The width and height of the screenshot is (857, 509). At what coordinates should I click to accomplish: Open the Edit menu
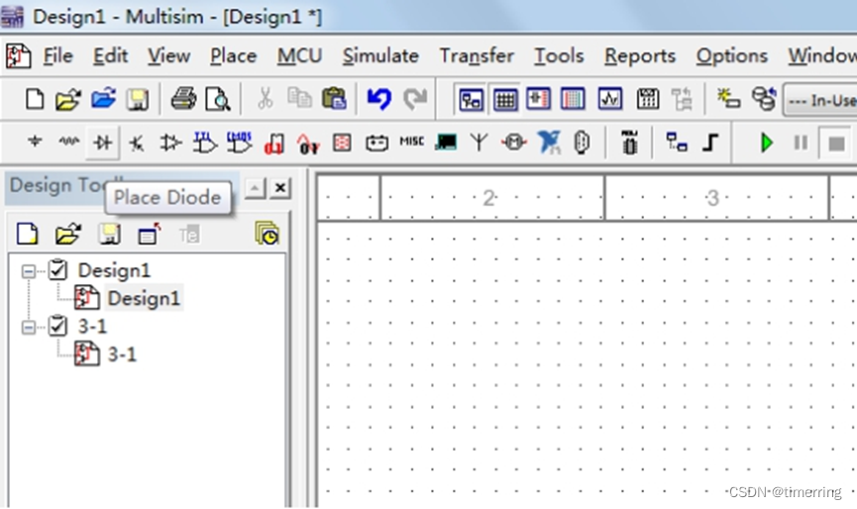110,55
